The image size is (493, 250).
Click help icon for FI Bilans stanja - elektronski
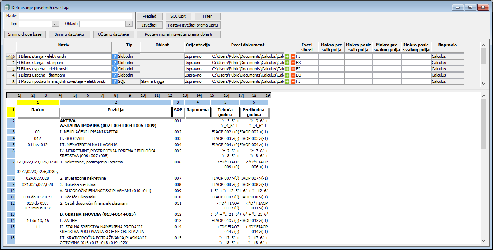pyautogui.click(x=115, y=57)
